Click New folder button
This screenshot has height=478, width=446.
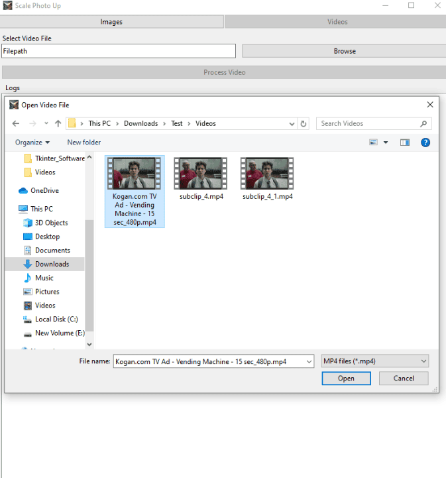(84, 143)
